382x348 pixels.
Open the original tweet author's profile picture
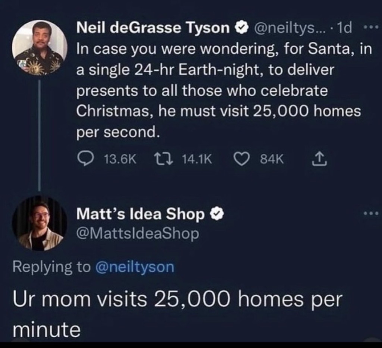pos(40,47)
